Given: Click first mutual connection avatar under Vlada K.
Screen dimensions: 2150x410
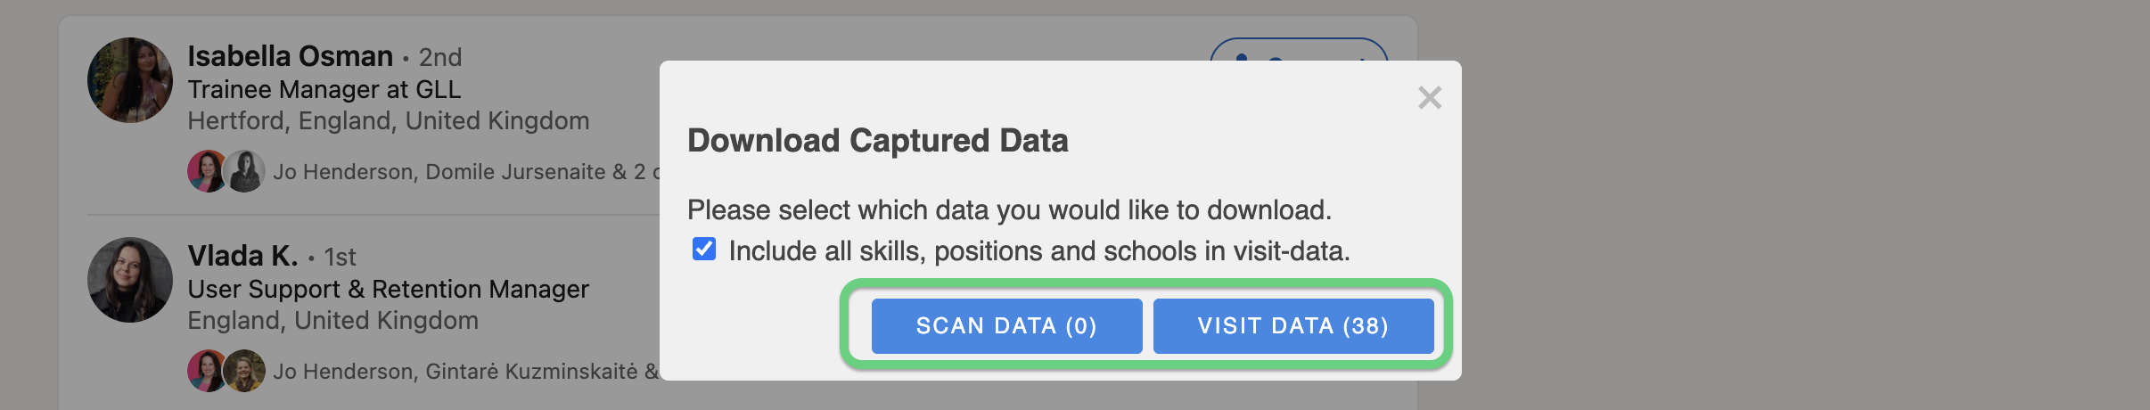Looking at the screenshot, I should point(207,371).
